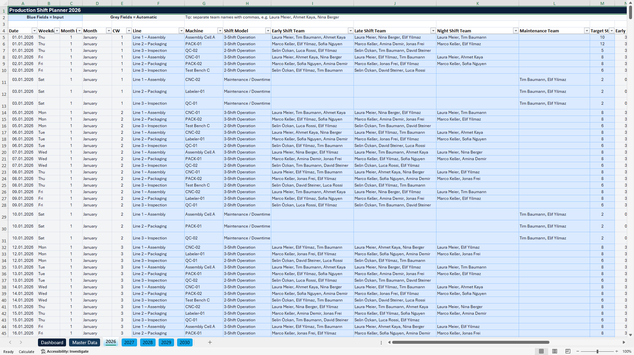This screenshot has height=355, width=634.
Task: Select the 05.01.2026 date cell in row 14
Action: coord(23,113)
